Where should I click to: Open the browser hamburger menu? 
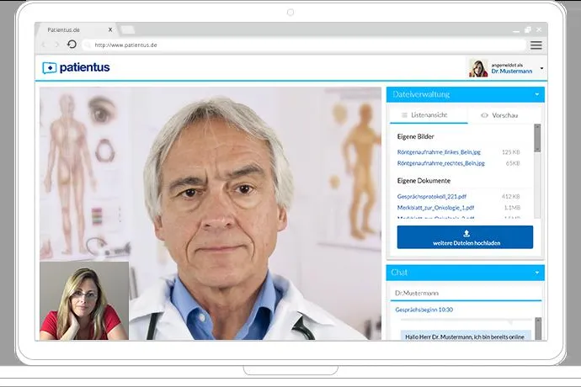[536, 45]
